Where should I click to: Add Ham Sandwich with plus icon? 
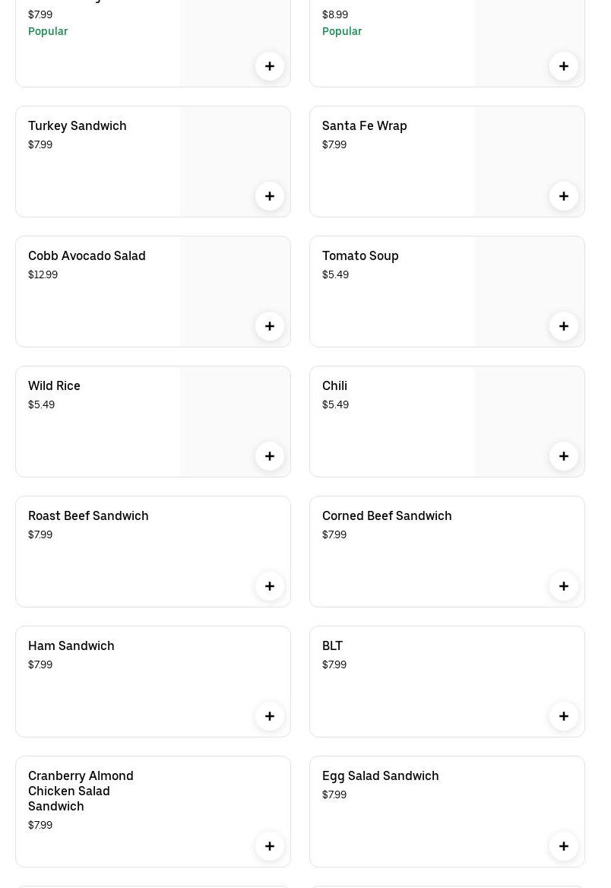tap(270, 716)
